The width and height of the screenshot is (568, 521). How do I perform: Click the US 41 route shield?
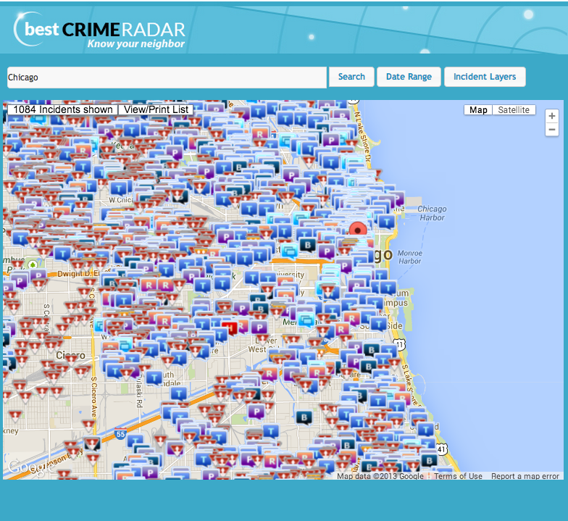tap(441, 449)
